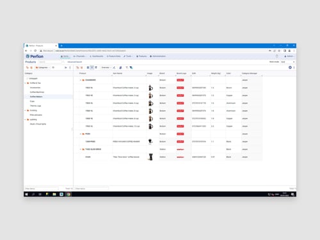Image resolution: width=320 pixels, height=240 pixels.
Task: Focus the product grid filter field
Action: coord(92,189)
